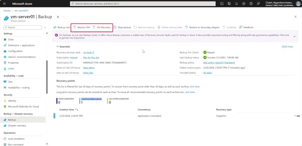Open the Directories and subscriptions filter icon

tap(229, 4)
